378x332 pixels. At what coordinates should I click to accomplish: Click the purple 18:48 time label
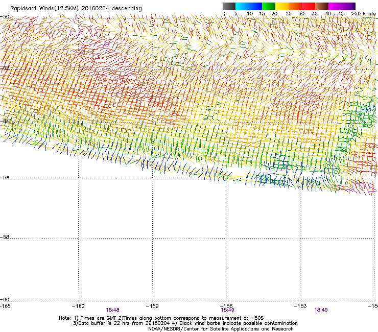coord(112,310)
